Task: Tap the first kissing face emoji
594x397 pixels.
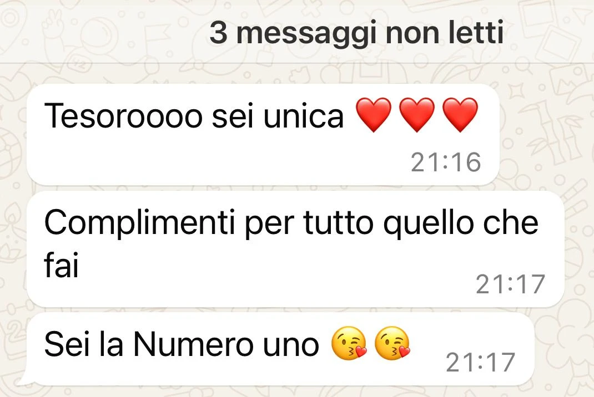Action: point(349,343)
